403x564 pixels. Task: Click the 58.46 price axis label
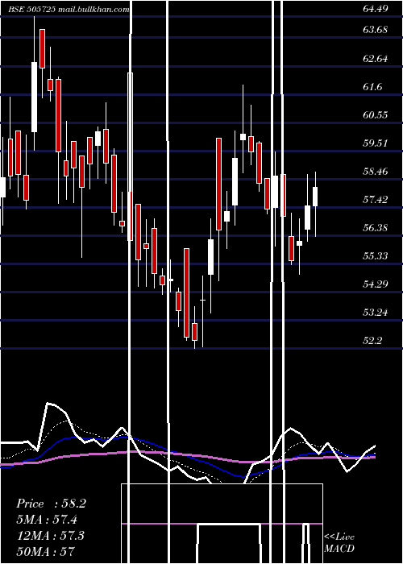tap(375, 171)
